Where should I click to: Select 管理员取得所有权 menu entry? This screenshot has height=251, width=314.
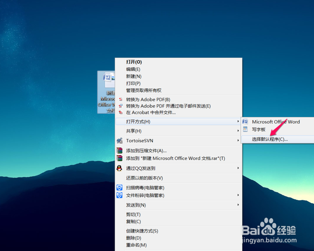point(179,90)
